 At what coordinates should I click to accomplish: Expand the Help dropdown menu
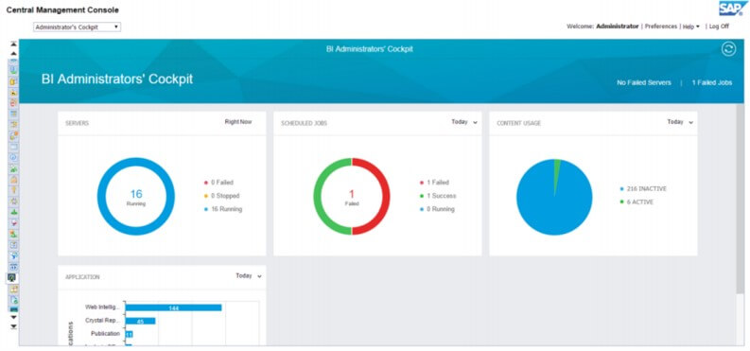pyautogui.click(x=690, y=26)
